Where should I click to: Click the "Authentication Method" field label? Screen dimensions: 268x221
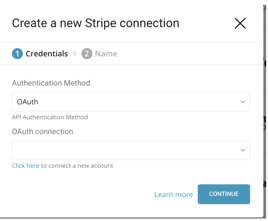coord(51,83)
